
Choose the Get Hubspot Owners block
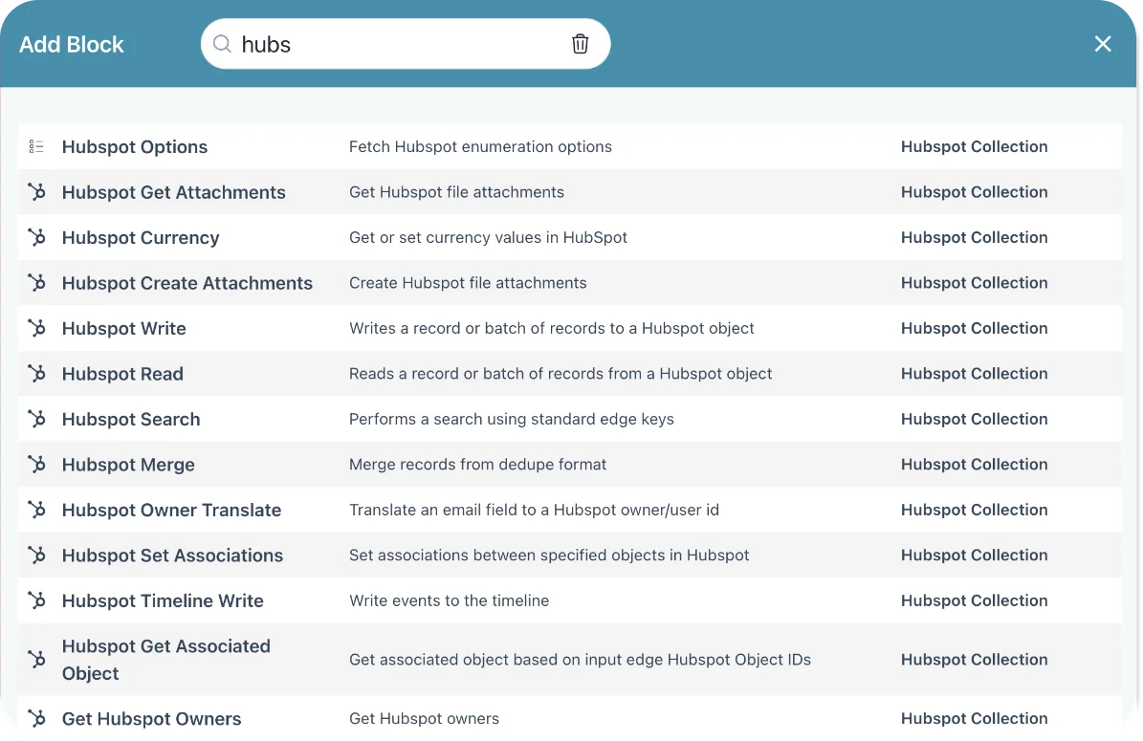(x=151, y=718)
